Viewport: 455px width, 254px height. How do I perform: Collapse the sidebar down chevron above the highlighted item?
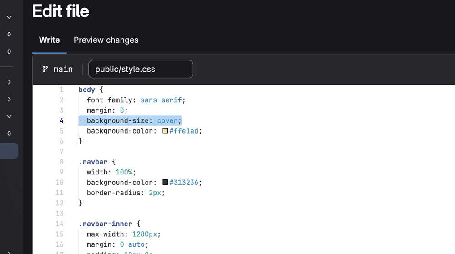(x=9, y=116)
